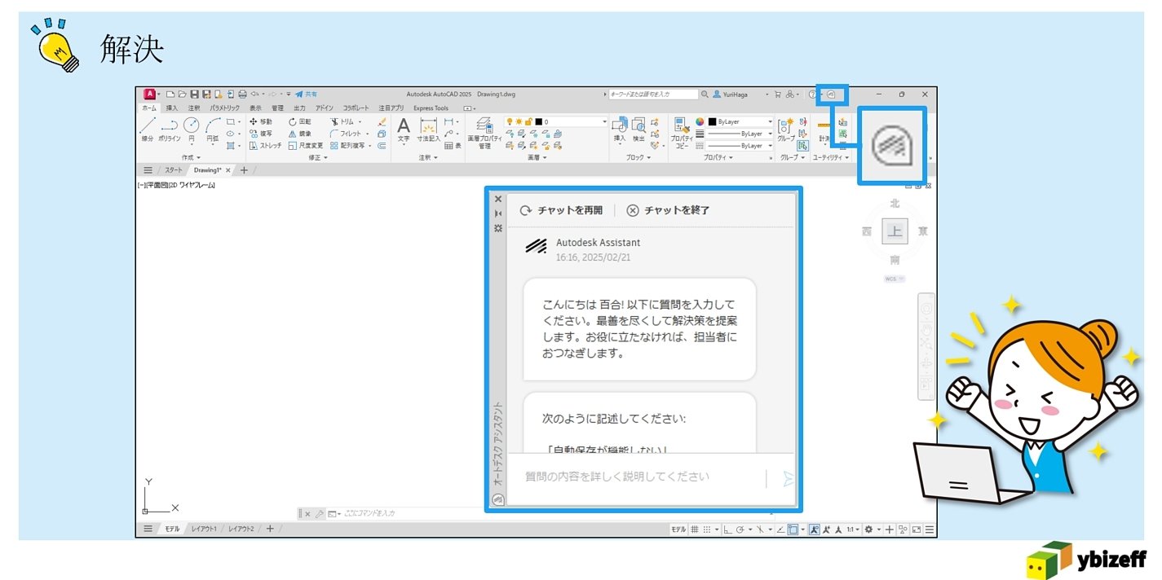This screenshot has height=580, width=1162.
Task: Open the layer name dropdown
Action: pos(604,121)
